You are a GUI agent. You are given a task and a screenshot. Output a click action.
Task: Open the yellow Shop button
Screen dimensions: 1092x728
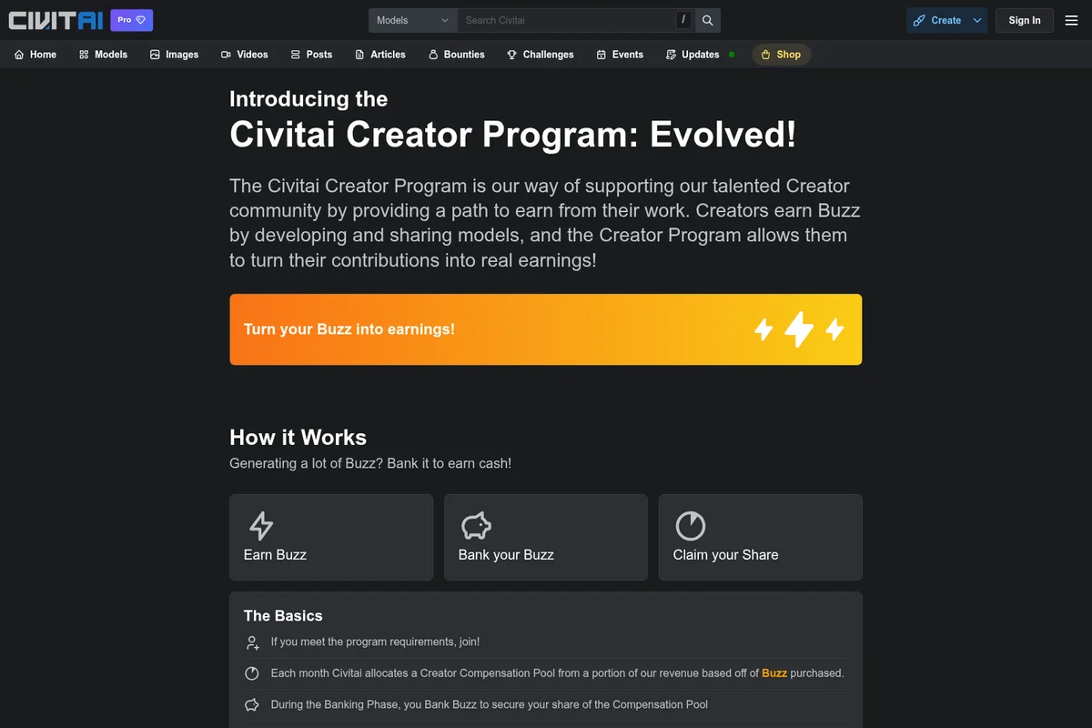(x=781, y=55)
